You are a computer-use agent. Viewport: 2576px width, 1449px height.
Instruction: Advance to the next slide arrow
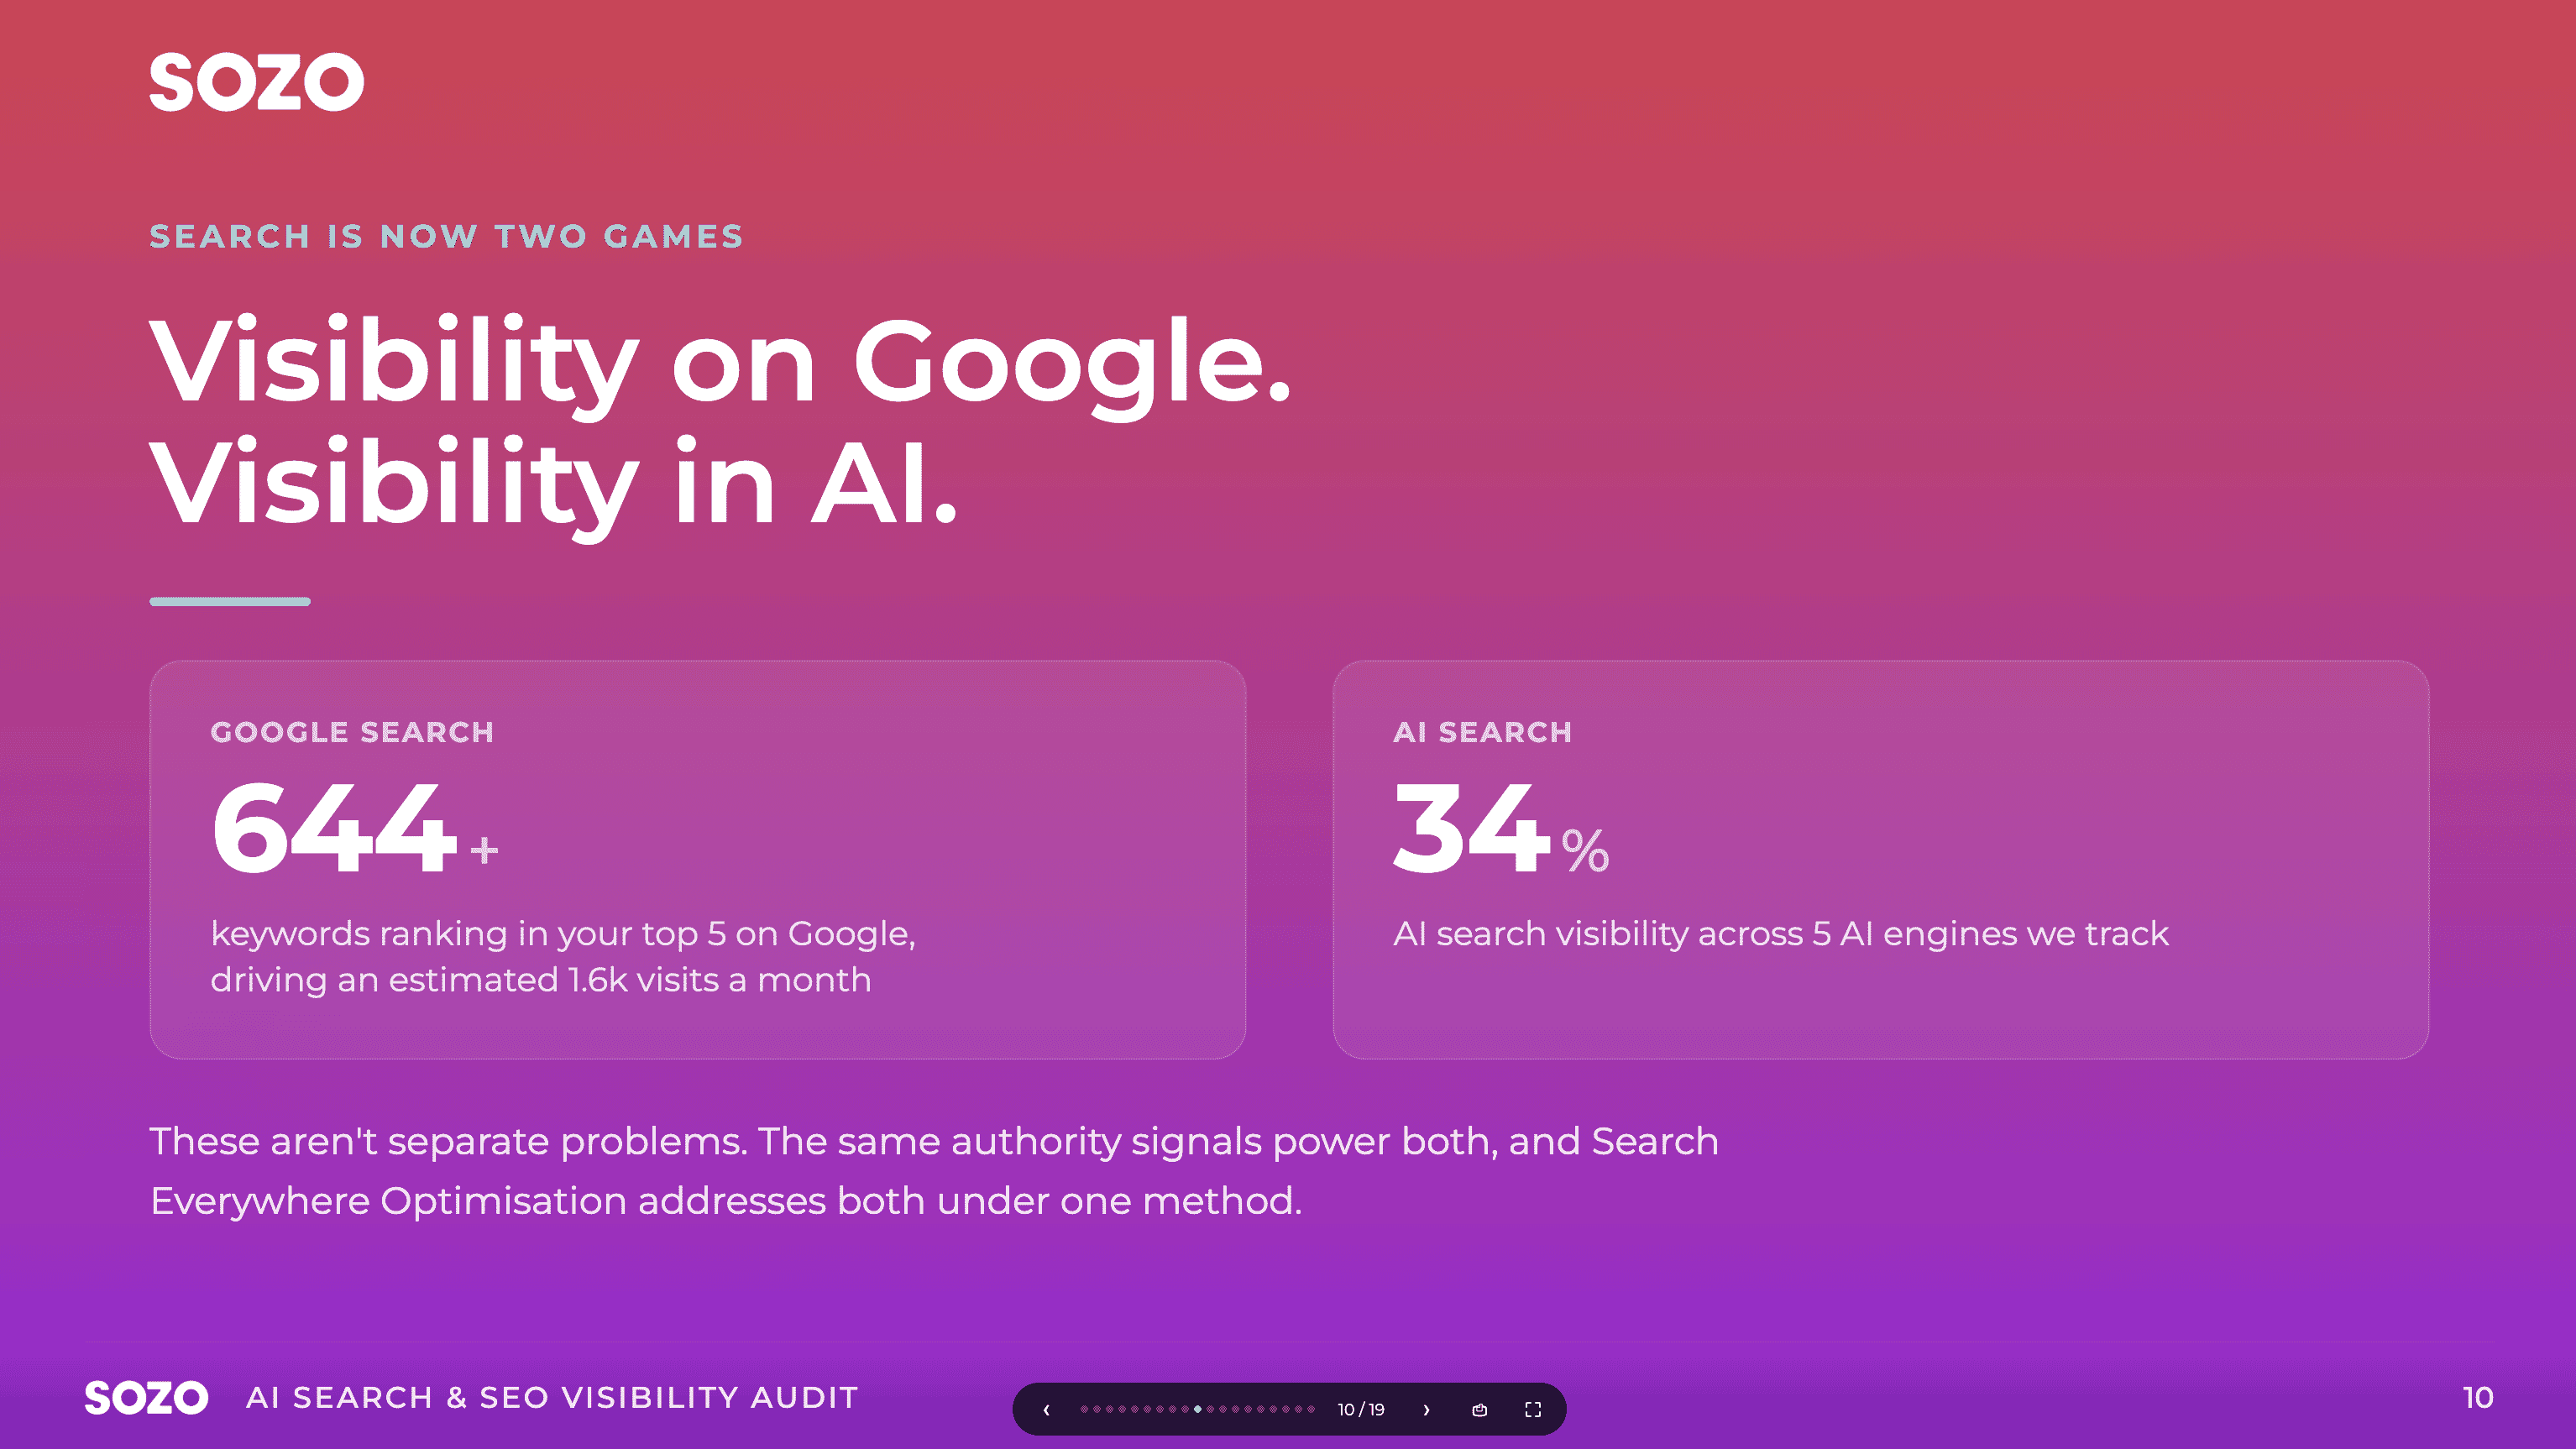[x=1427, y=1410]
